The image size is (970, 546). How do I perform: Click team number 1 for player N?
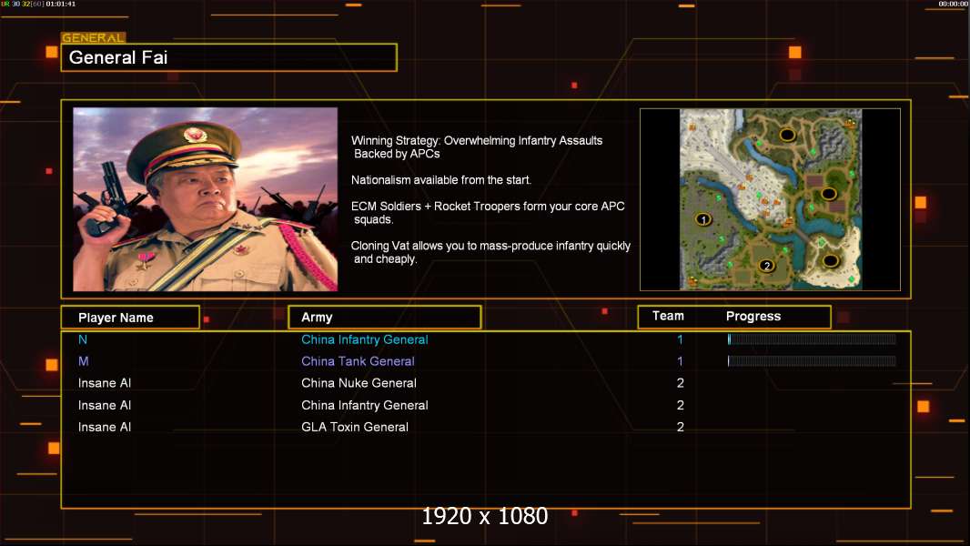tap(680, 339)
